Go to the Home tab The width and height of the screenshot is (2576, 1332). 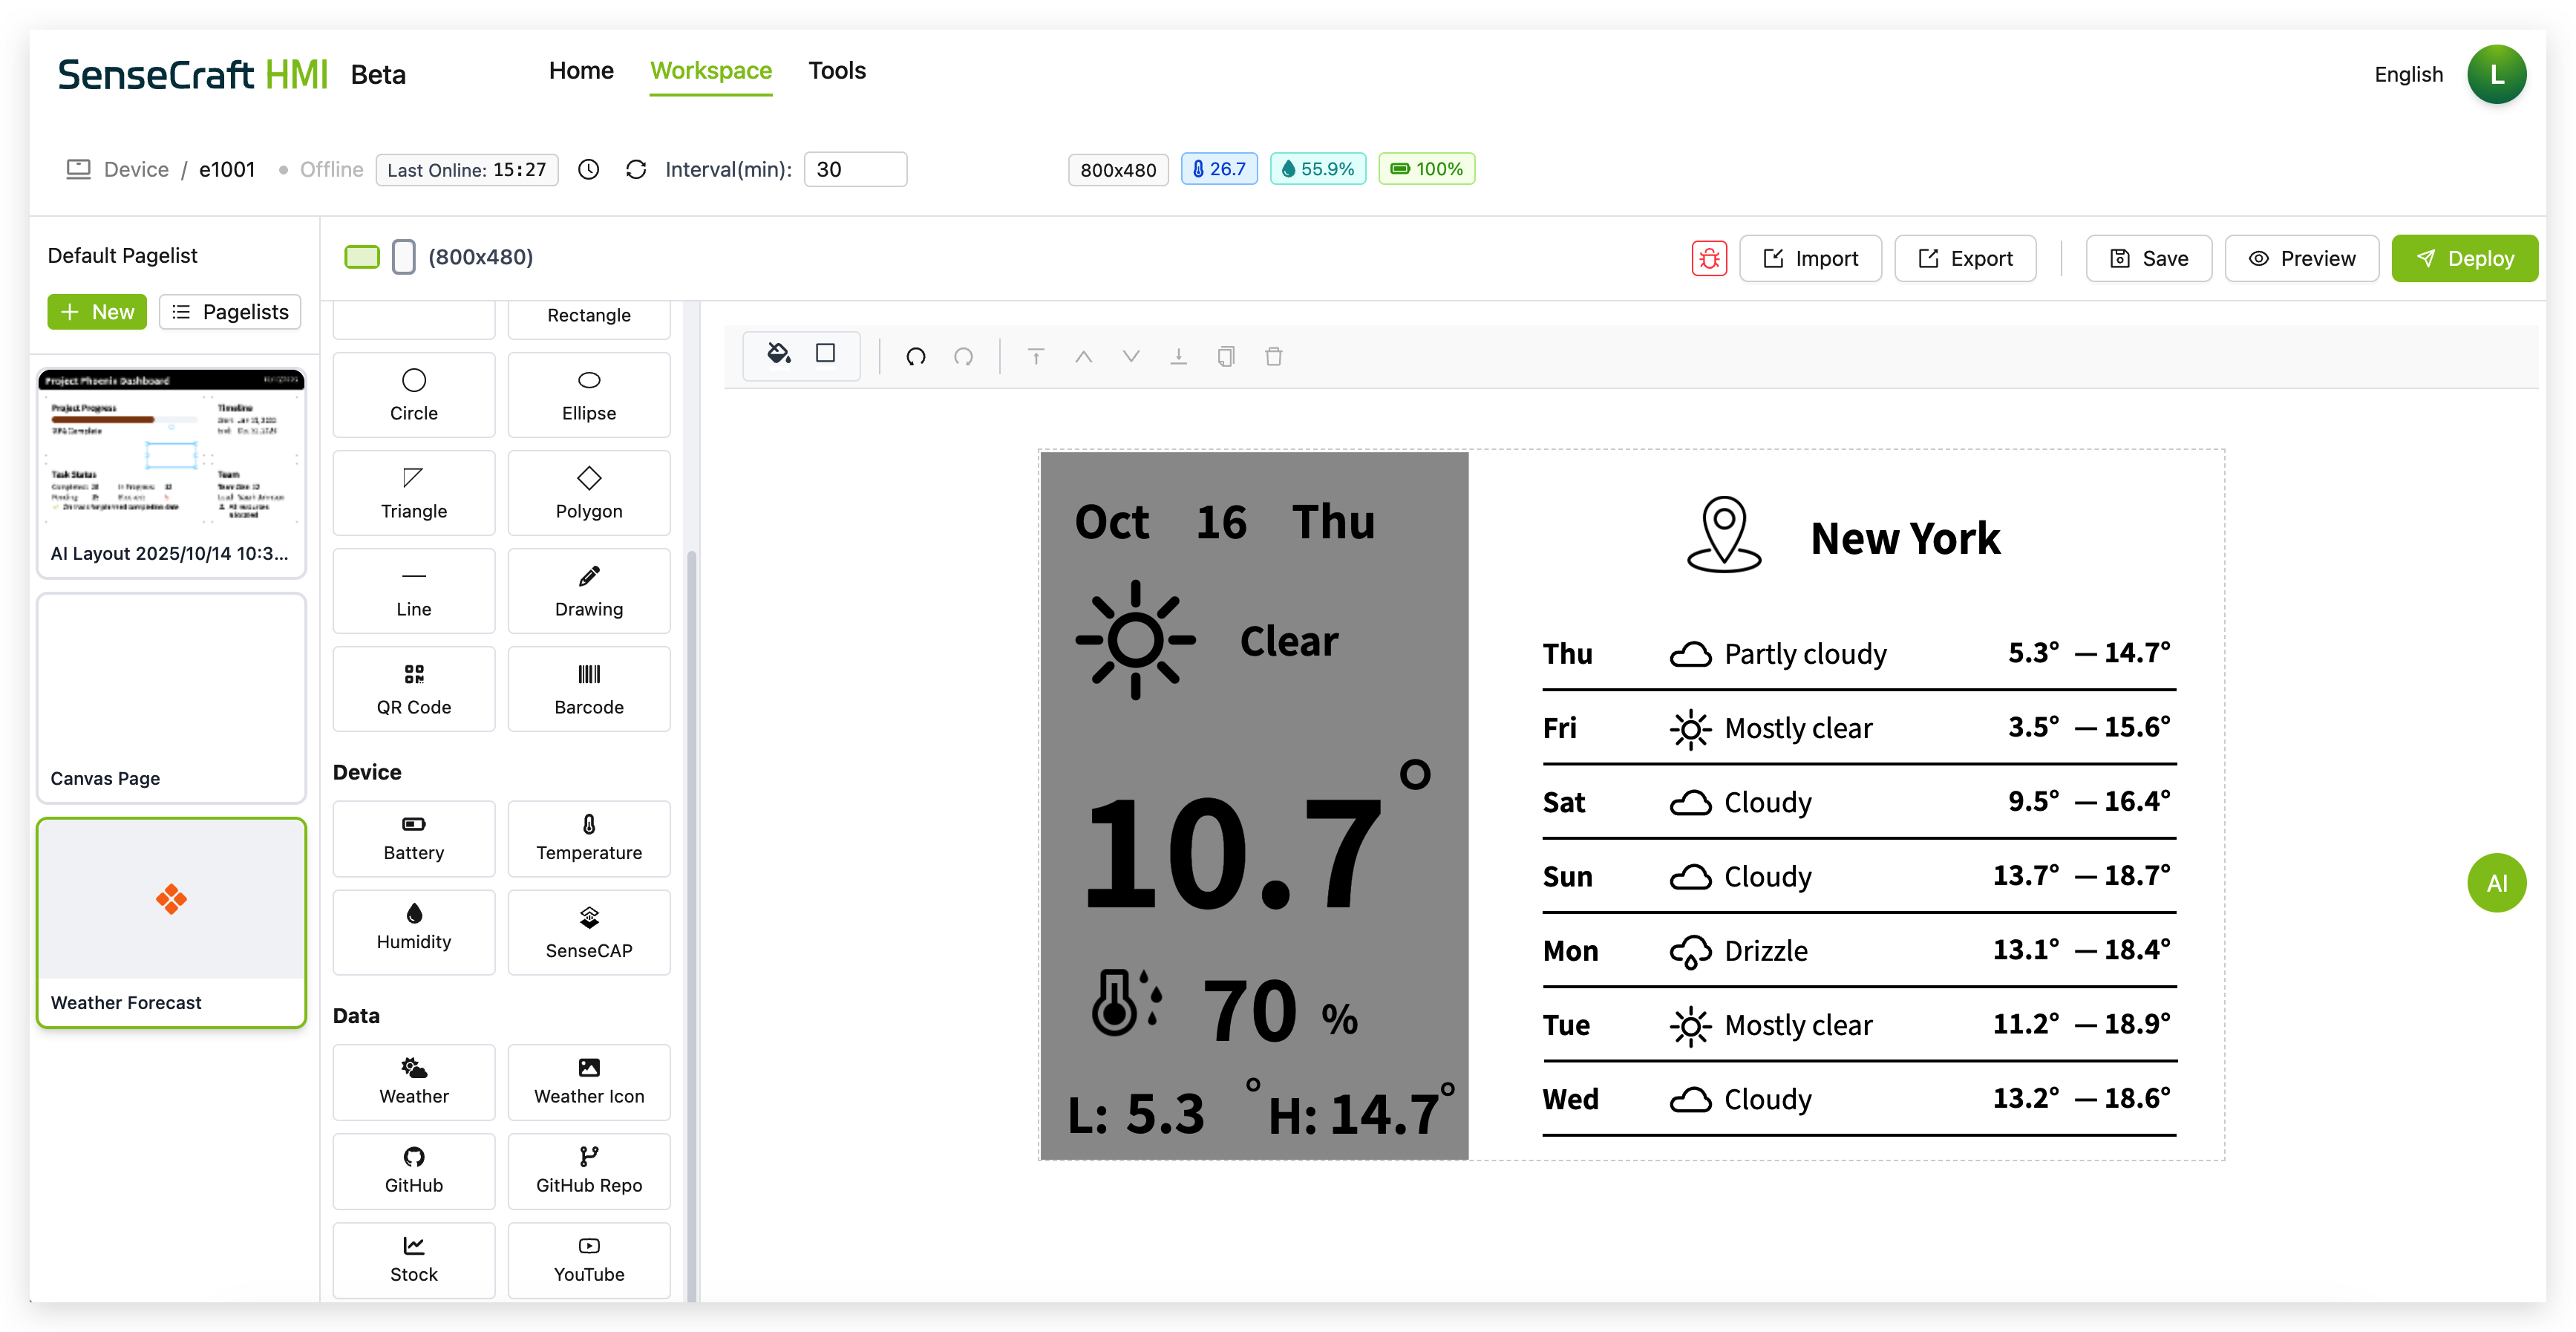coord(581,71)
